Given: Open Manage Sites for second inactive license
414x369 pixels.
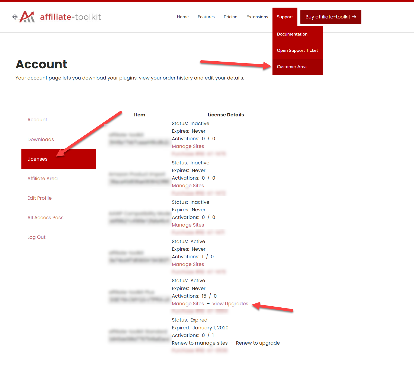Looking at the screenshot, I should [188, 186].
